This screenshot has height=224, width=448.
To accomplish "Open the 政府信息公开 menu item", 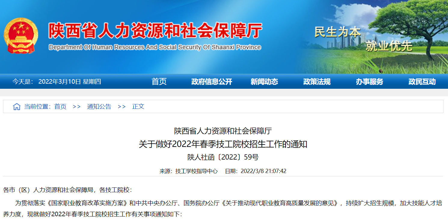I will coord(212,82).
